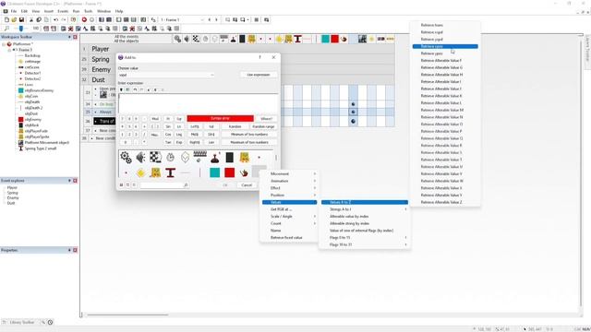Click the Random range button
The width and height of the screenshot is (591, 332).
point(263,126)
